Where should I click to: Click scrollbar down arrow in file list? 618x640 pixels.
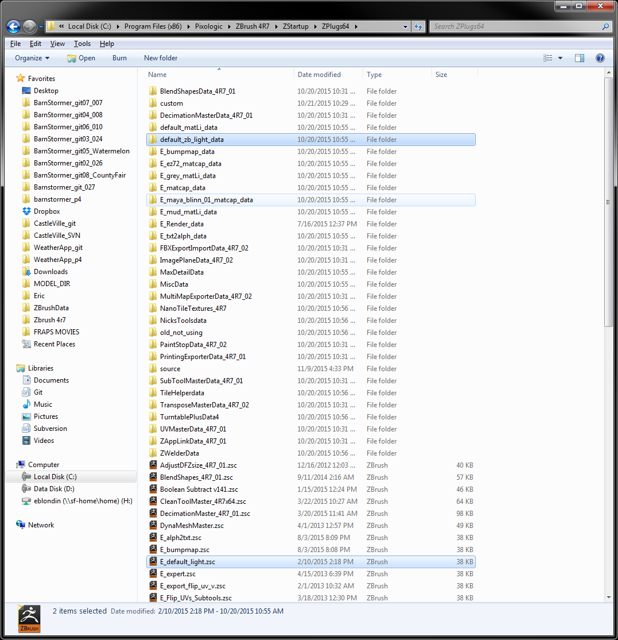pyautogui.click(x=609, y=597)
